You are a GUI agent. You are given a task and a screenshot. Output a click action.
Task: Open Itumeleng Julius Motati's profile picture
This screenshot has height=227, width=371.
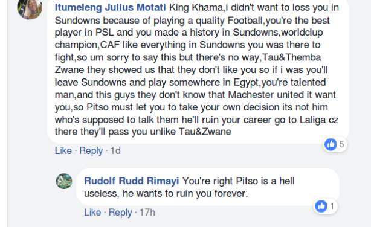click(x=30, y=7)
